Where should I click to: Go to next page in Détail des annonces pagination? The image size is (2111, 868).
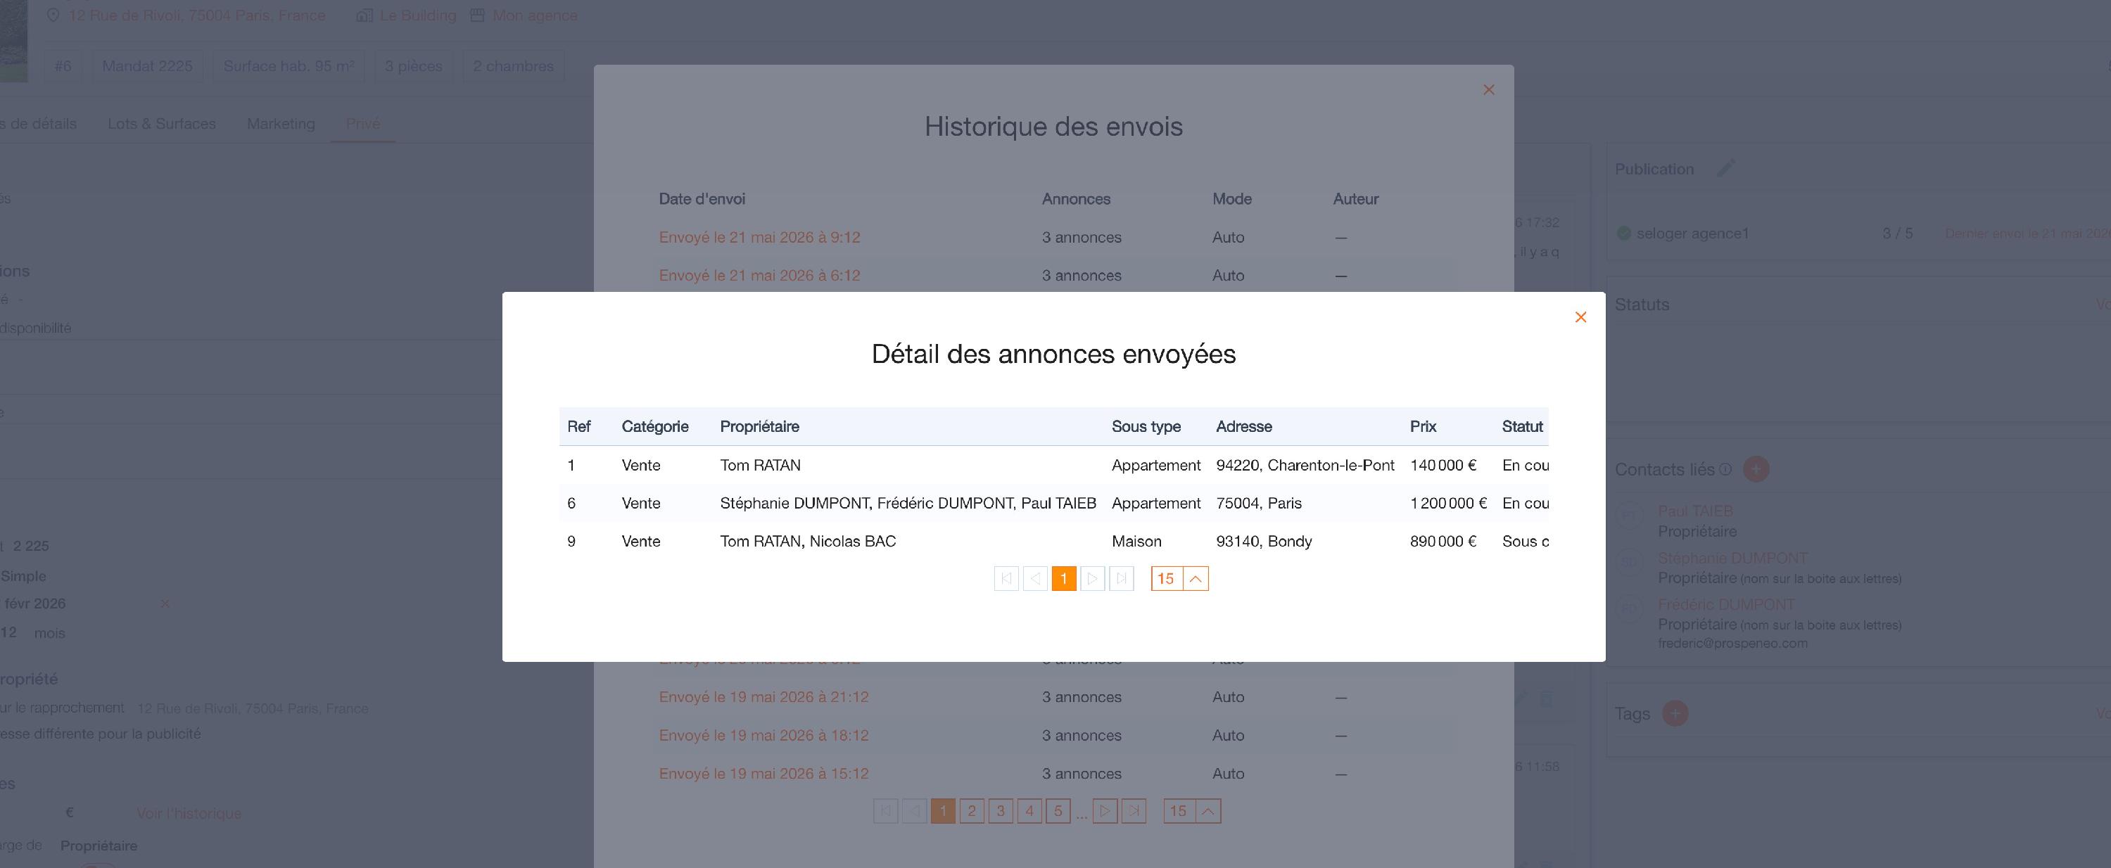pyautogui.click(x=1092, y=579)
